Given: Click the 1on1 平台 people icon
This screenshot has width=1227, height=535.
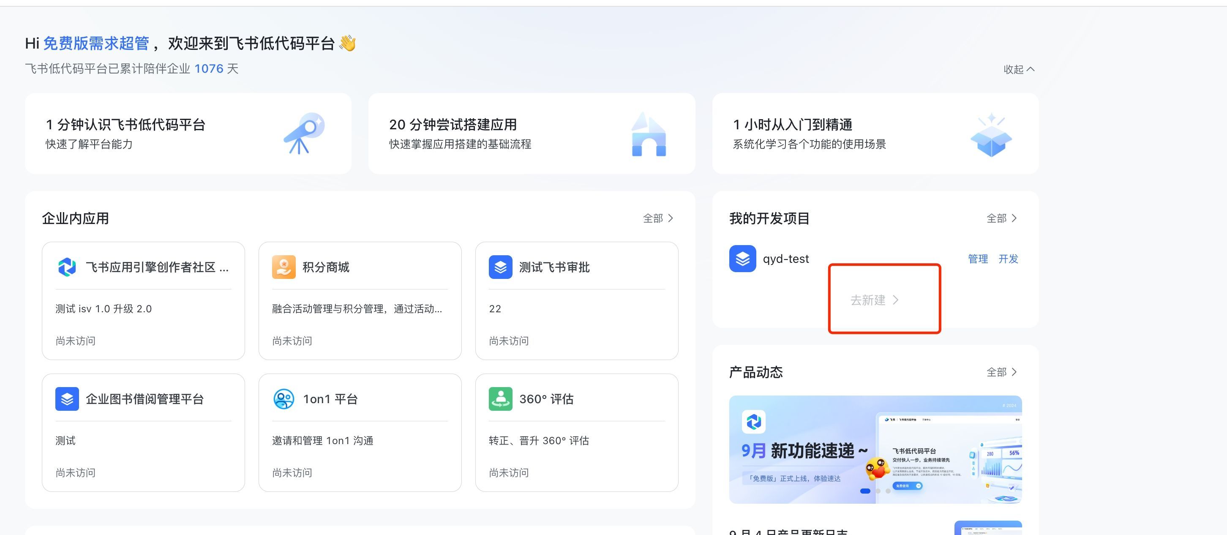Looking at the screenshot, I should coord(284,399).
